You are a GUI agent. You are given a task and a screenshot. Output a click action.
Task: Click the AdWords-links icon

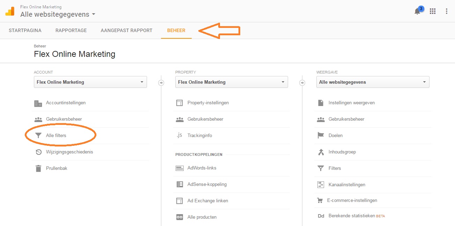pos(179,168)
